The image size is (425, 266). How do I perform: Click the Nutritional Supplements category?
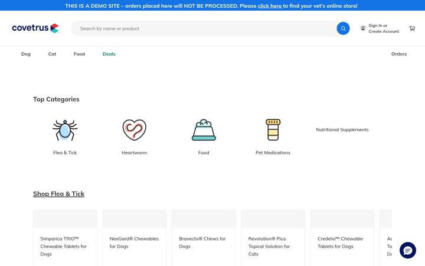(x=342, y=129)
